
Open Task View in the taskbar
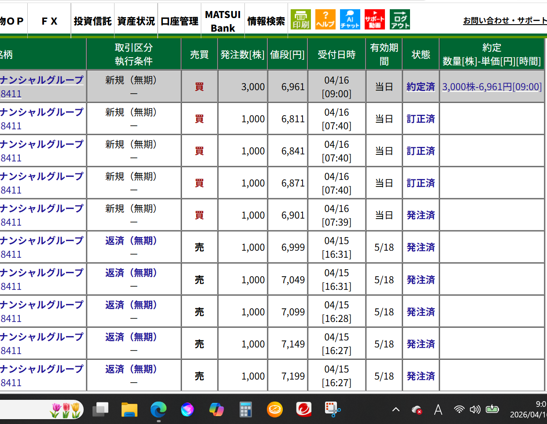(100, 409)
